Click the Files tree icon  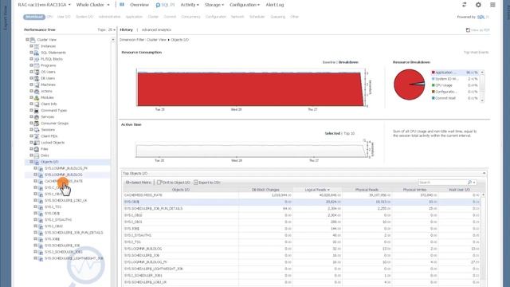pos(37,149)
